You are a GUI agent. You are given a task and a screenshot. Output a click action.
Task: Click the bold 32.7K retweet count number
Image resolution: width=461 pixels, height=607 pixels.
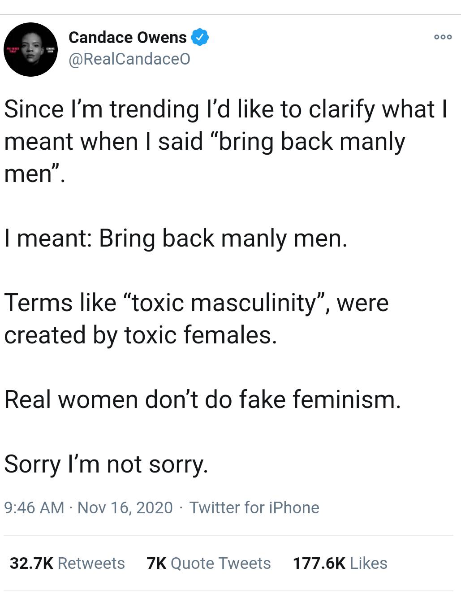click(31, 563)
